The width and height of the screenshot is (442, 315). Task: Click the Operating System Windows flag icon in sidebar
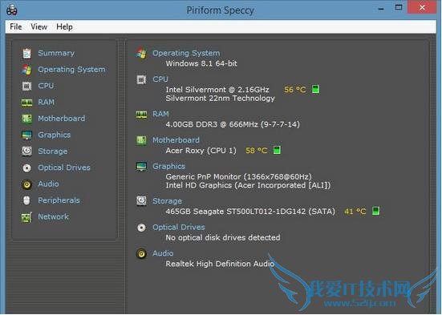(26, 70)
